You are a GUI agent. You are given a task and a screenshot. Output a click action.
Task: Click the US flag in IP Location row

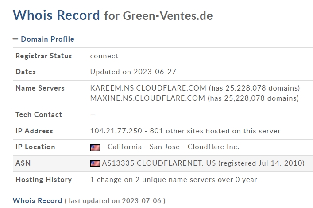point(95,147)
